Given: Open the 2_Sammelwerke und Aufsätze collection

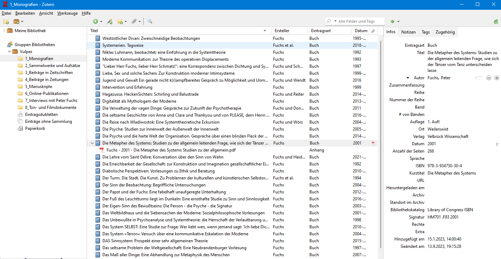Looking at the screenshot, I should [x=52, y=66].
